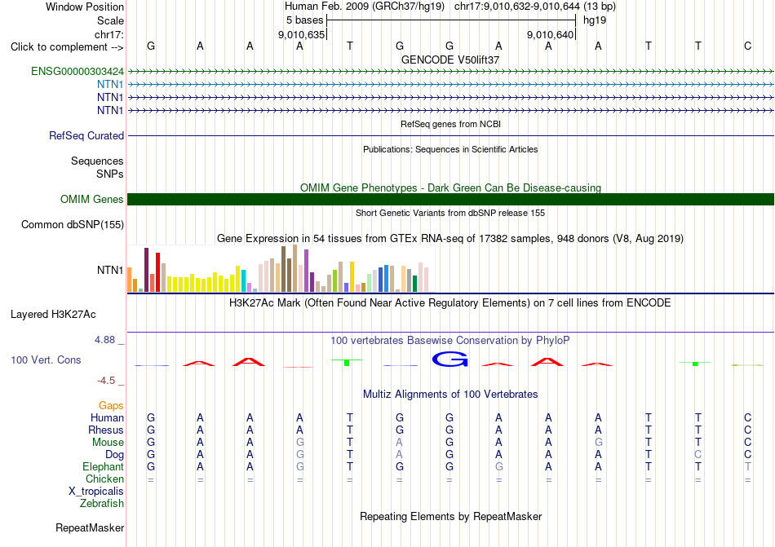Click the Layered H3K27Ac track label
The width and height of the screenshot is (775, 547).
53,315
